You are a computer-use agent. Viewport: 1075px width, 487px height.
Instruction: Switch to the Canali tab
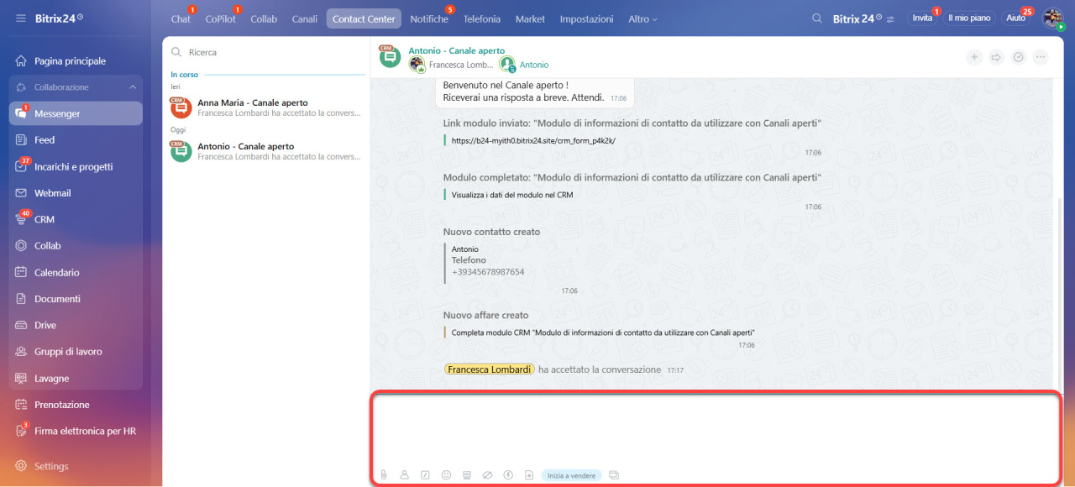pyautogui.click(x=305, y=18)
